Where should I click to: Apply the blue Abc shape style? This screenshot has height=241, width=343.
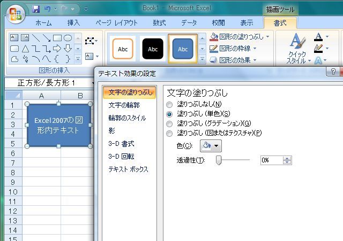pos(183,49)
